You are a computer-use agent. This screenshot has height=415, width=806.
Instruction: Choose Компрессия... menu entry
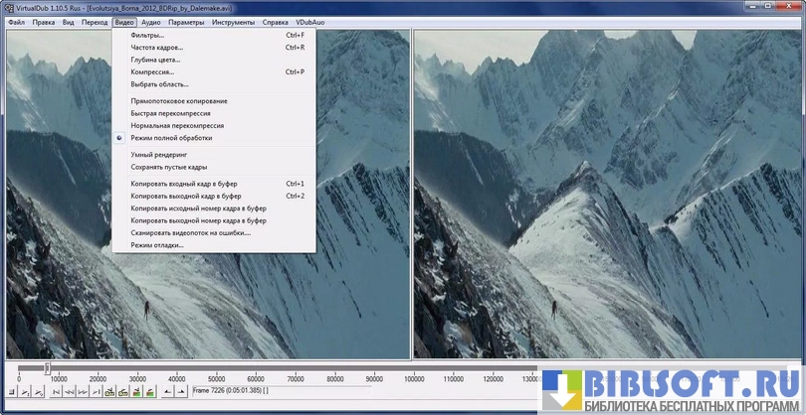tap(152, 71)
